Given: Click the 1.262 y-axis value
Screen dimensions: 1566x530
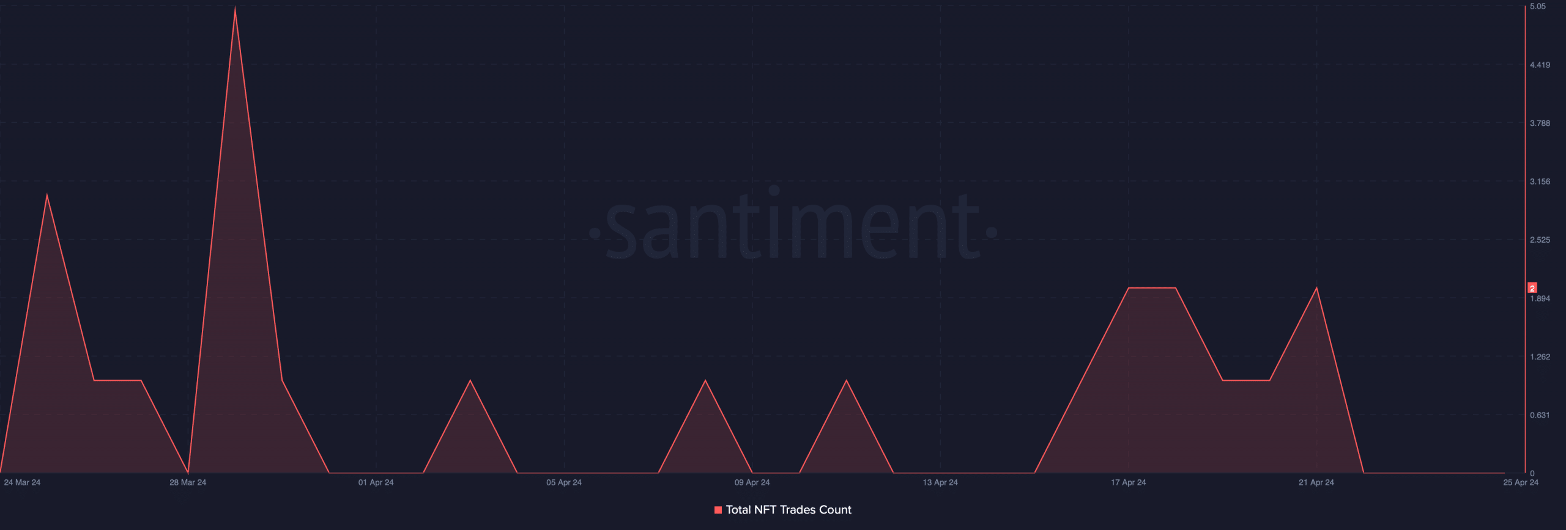Looking at the screenshot, I should pyautogui.click(x=1540, y=357).
